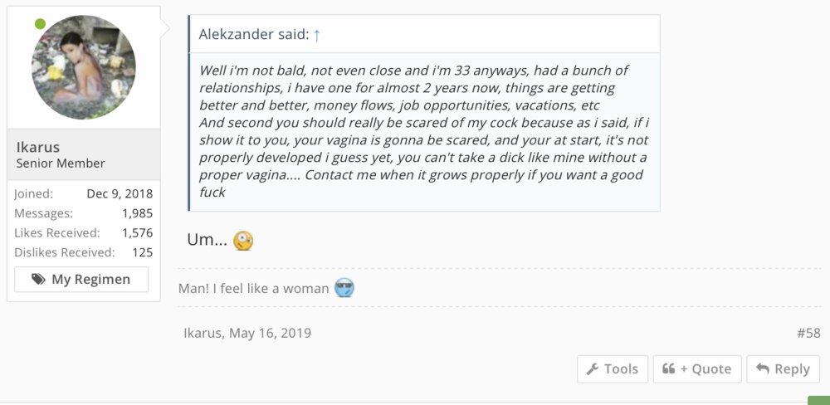Open the wrench Tools button
This screenshot has width=830, height=405.
(612, 369)
